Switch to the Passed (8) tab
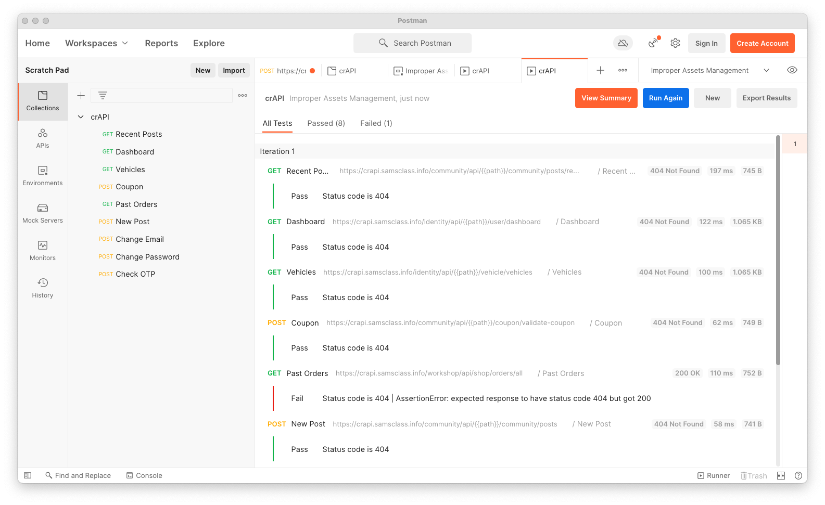This screenshot has width=825, height=505. coord(326,123)
